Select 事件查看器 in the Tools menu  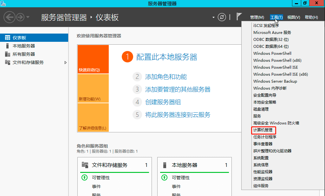point(263,144)
